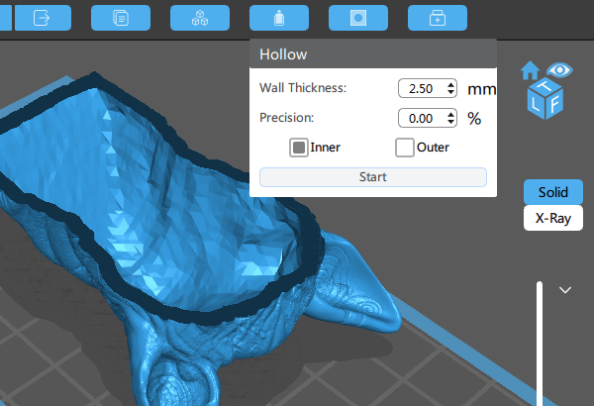Start the hollow operation
Viewport: 594px width, 406px height.
pos(373,177)
